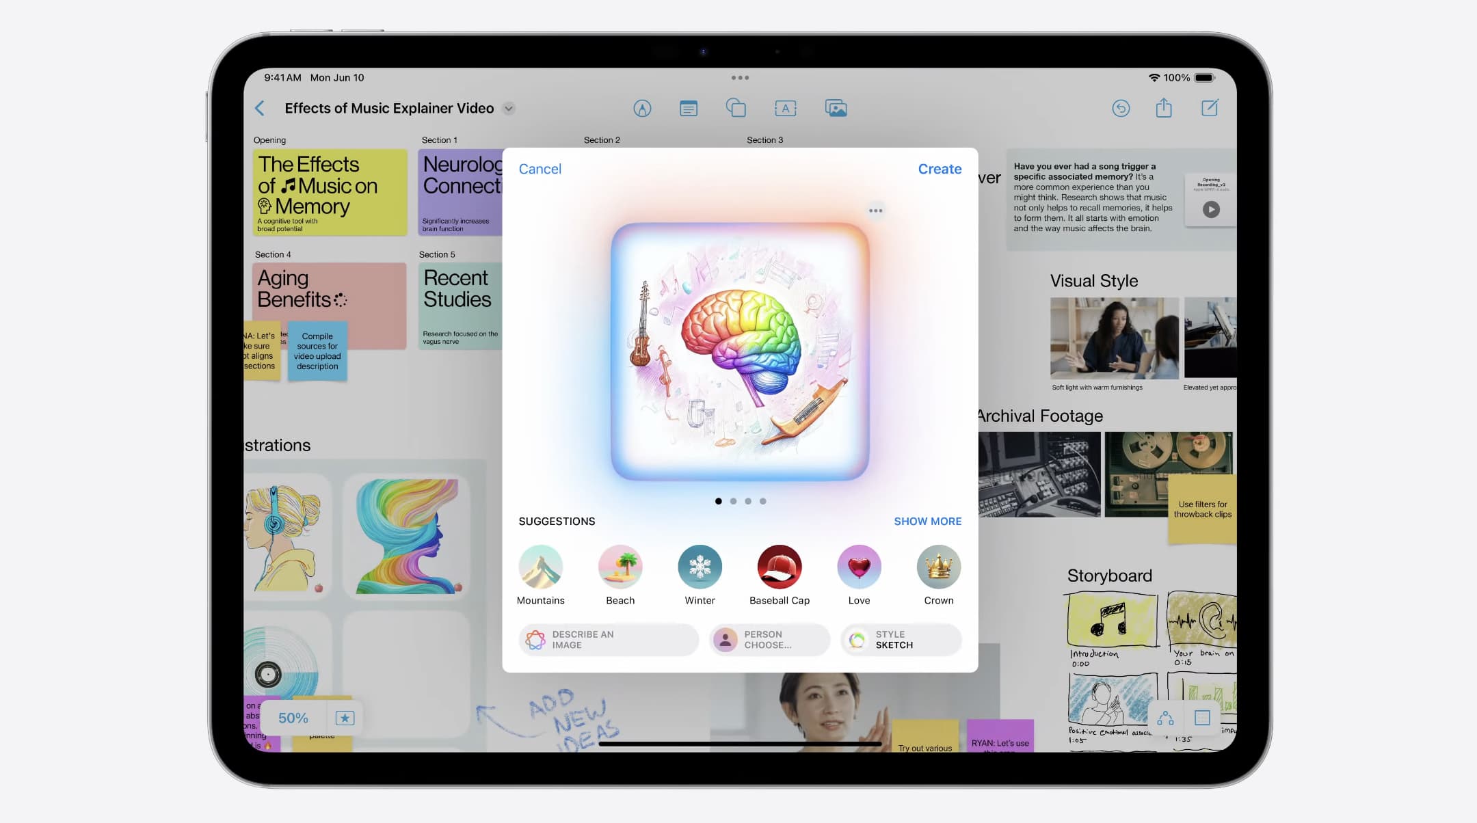Navigate to second image carousel dot
This screenshot has width=1477, height=823.
coord(733,500)
